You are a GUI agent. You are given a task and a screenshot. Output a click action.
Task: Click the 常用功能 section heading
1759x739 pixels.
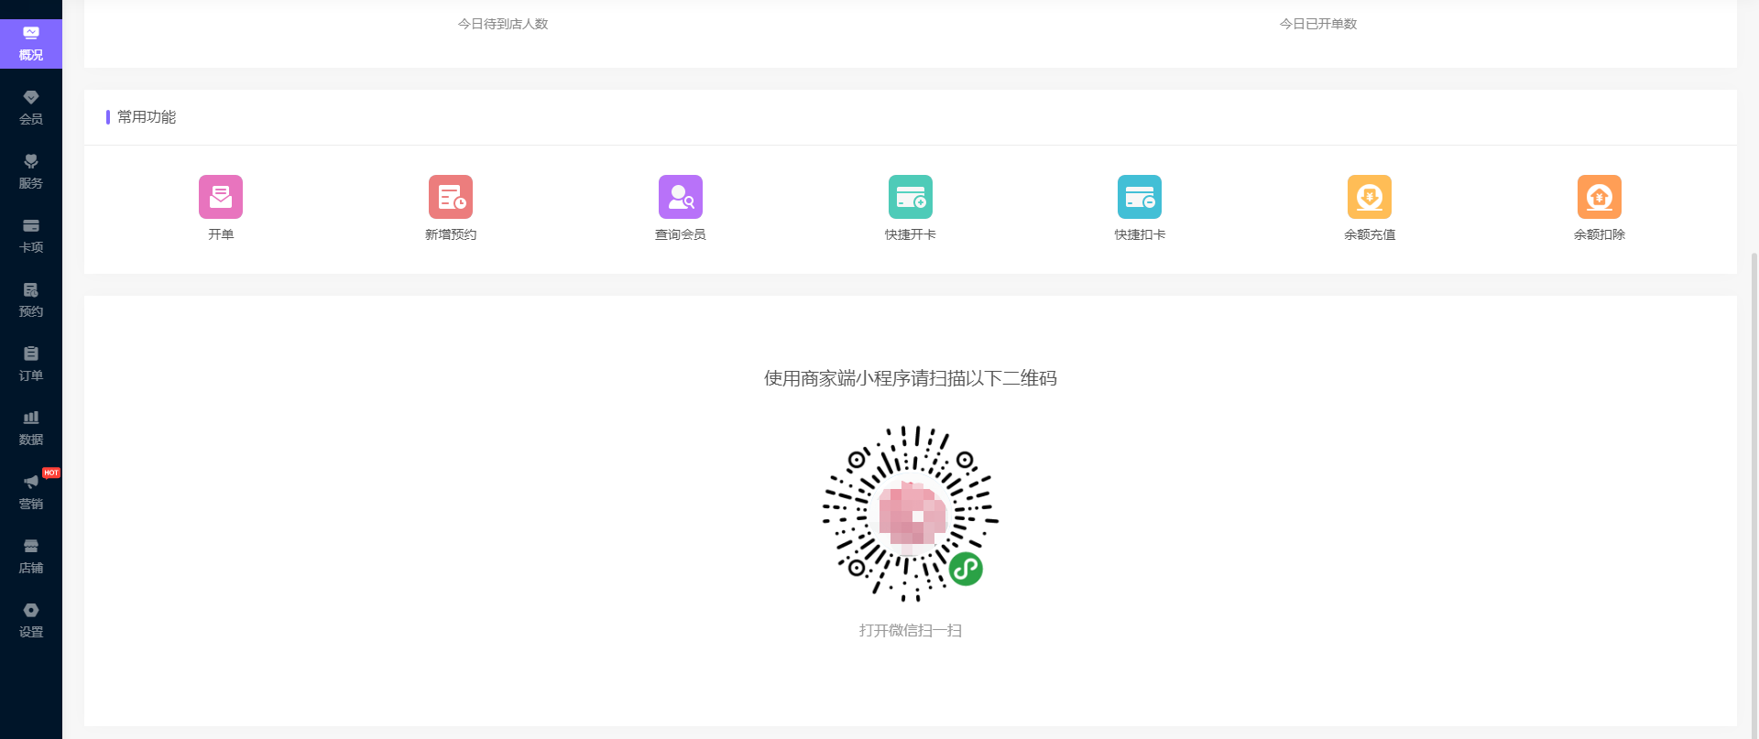coord(147,117)
